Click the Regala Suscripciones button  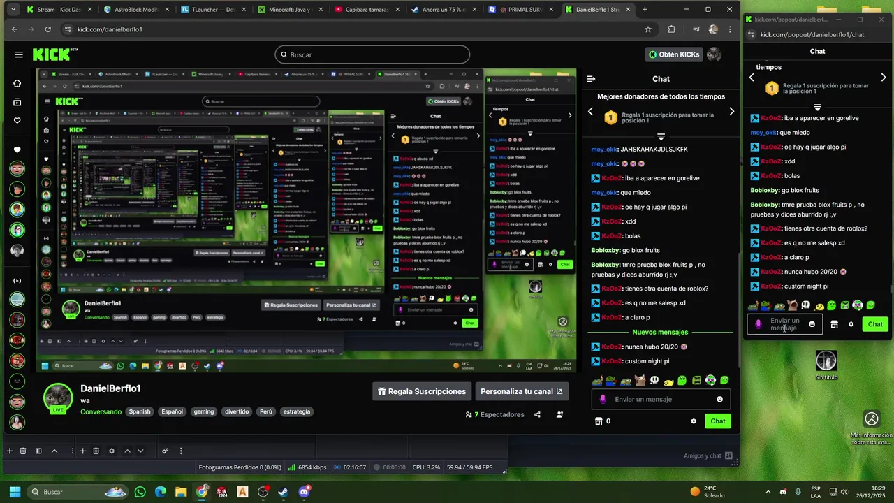tap(422, 391)
